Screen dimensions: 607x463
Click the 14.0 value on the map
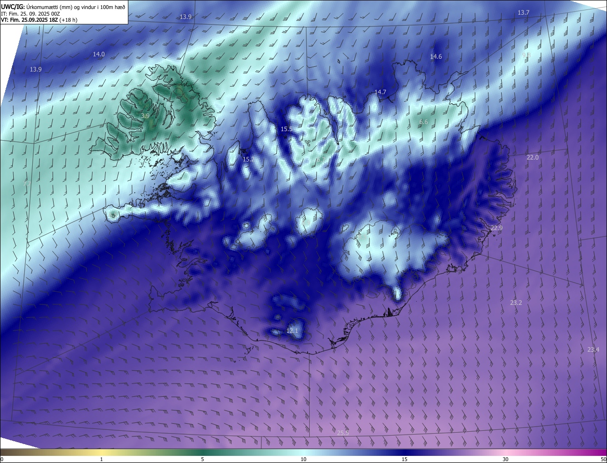coord(99,54)
